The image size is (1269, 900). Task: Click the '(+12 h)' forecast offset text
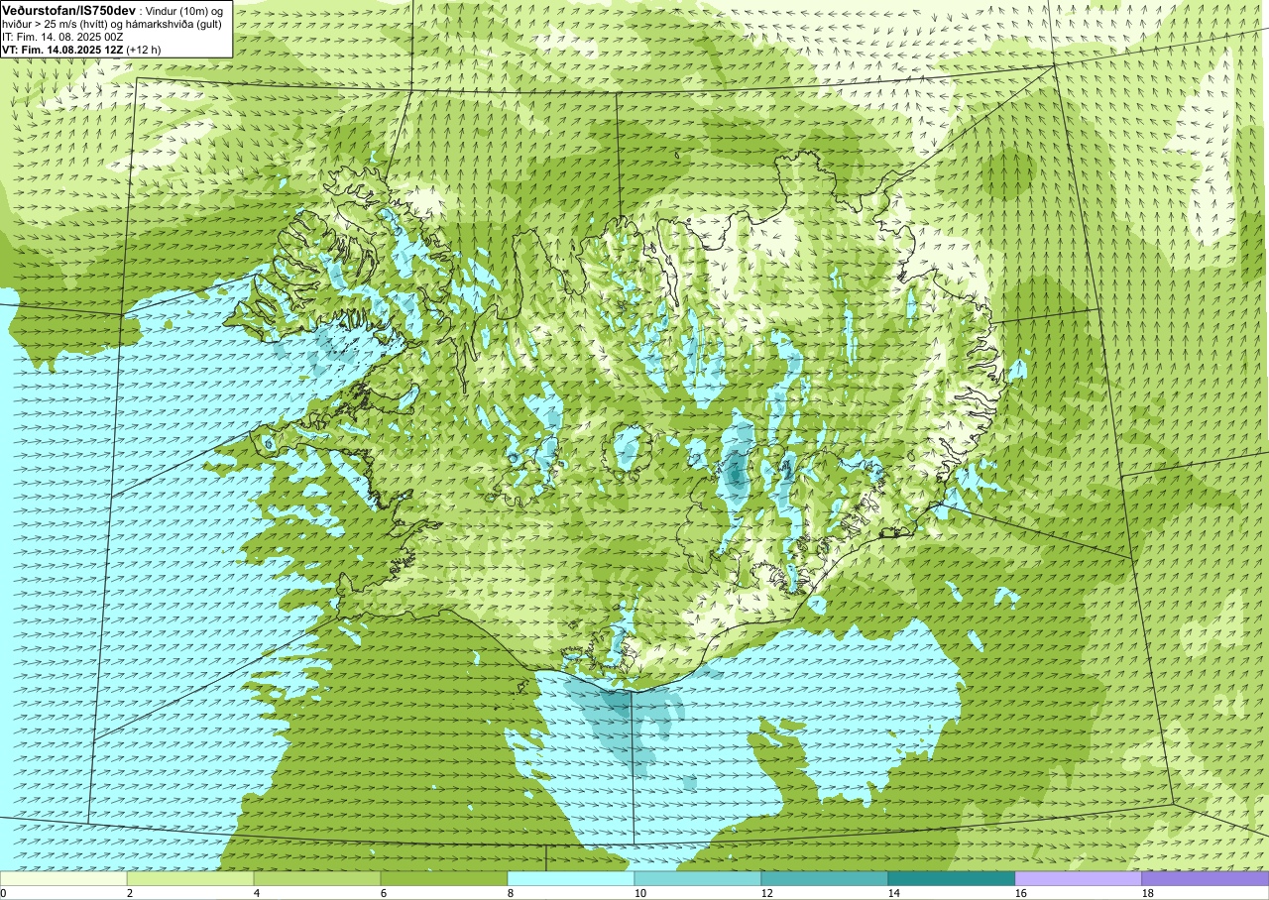(x=145, y=50)
